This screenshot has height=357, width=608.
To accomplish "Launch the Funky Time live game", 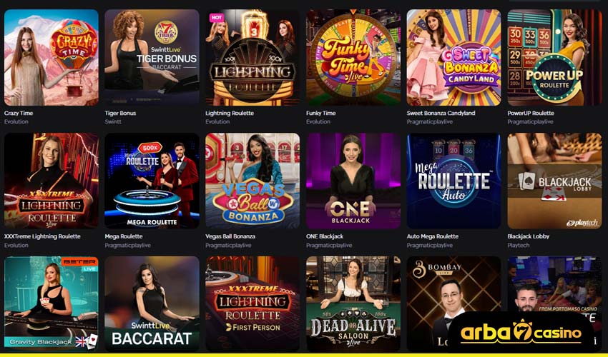I will coord(353,57).
